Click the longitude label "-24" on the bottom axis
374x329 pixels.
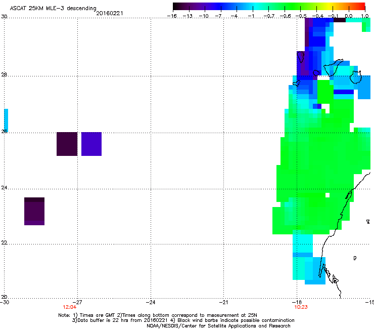tap(151, 302)
